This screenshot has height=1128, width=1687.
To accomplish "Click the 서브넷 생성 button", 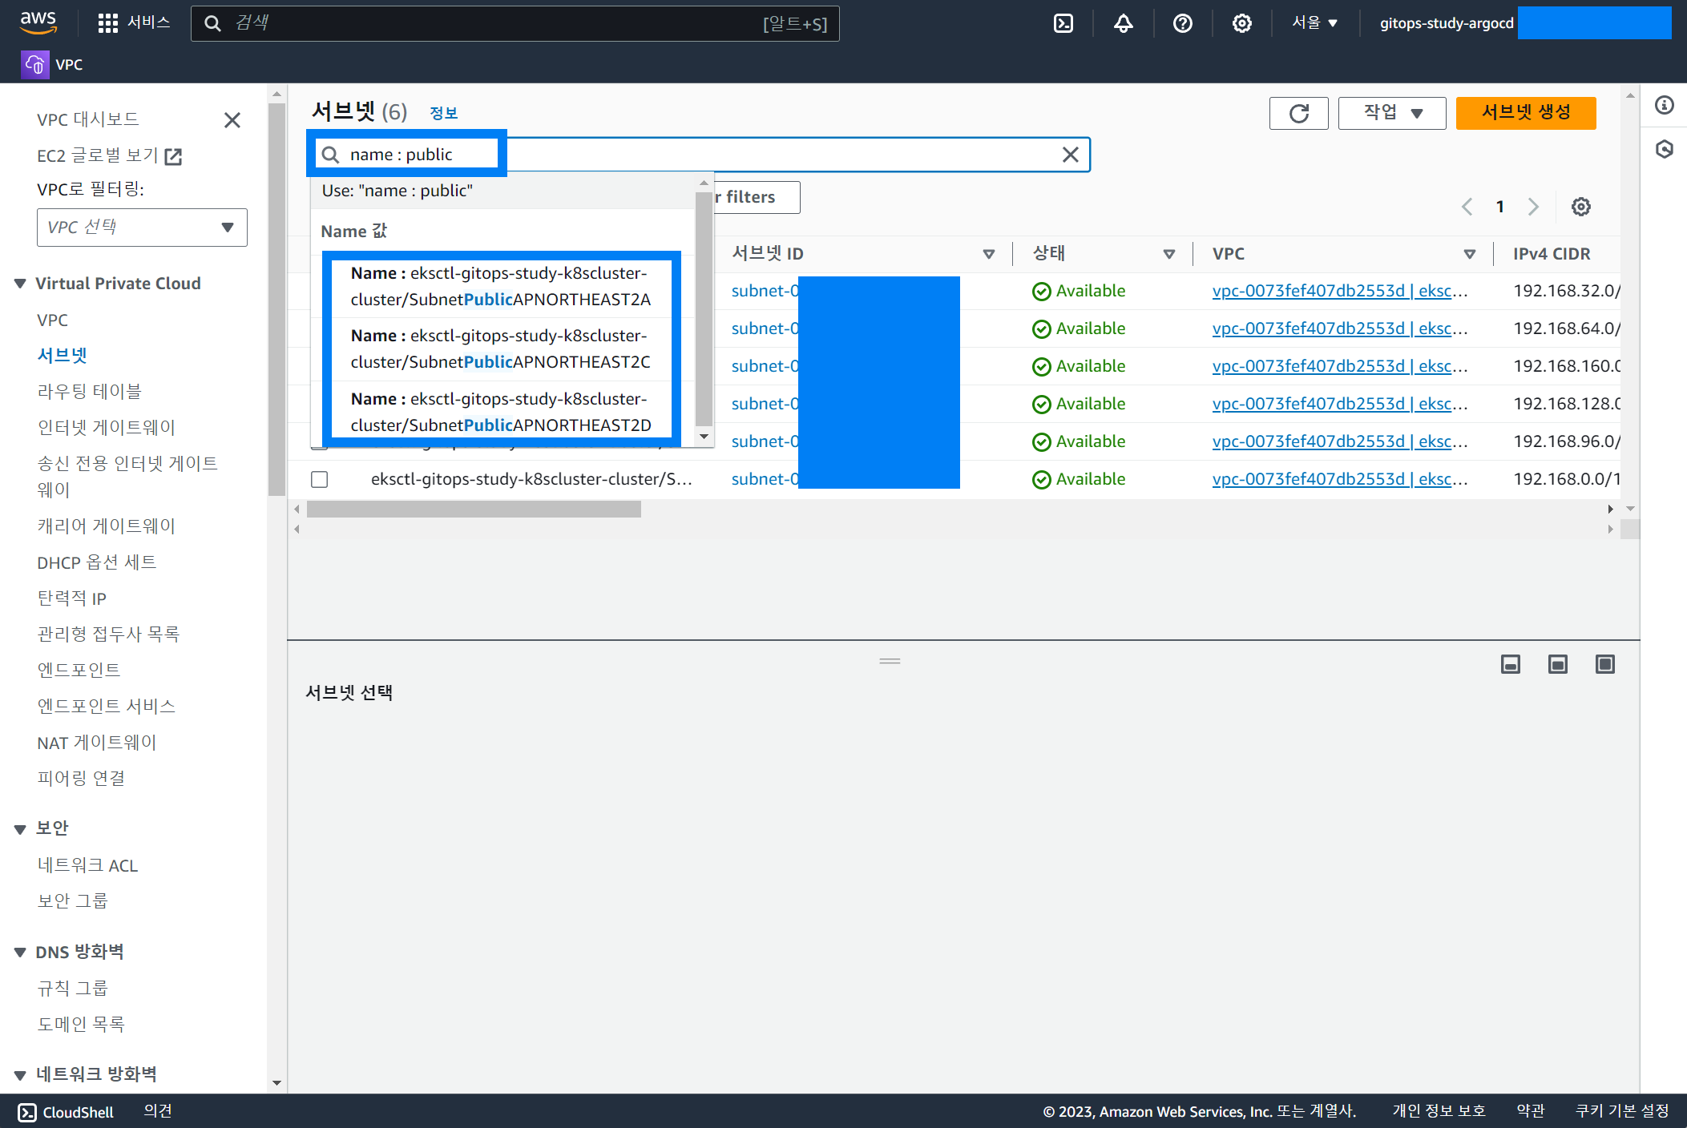I will coord(1525,113).
